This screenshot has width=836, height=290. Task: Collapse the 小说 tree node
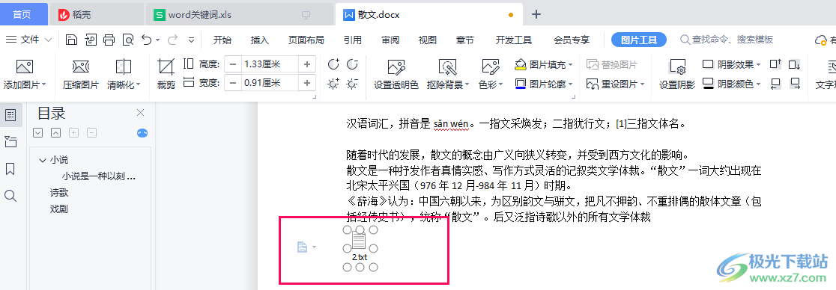43,160
